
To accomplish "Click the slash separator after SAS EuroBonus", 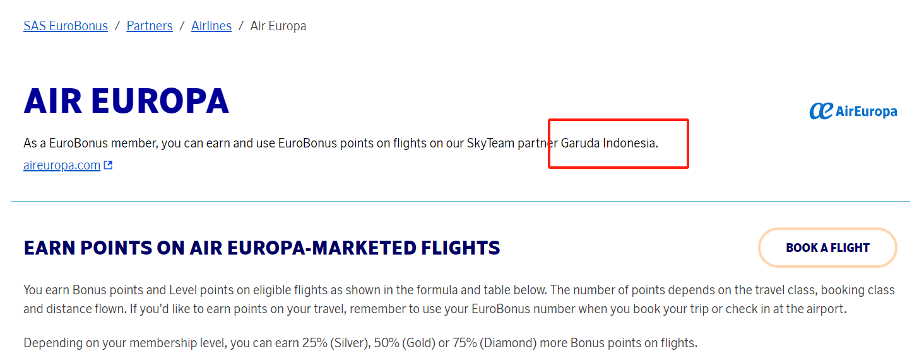I will coord(117,26).
